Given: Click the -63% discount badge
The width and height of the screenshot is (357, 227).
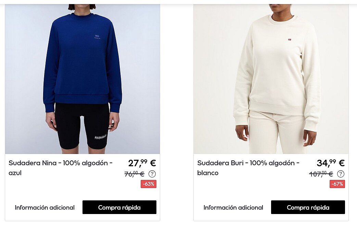Looking at the screenshot, I should (149, 184).
